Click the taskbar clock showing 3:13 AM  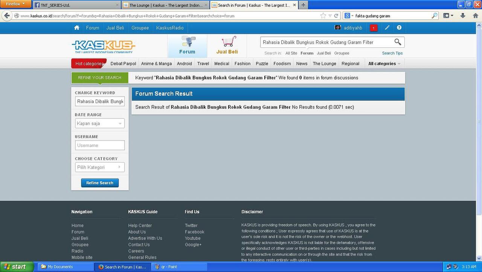[469, 267]
